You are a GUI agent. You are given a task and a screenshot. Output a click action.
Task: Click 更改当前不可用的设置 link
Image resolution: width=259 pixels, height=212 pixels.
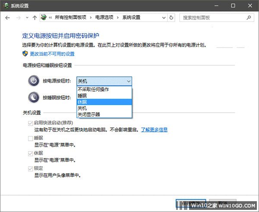click(x=52, y=54)
